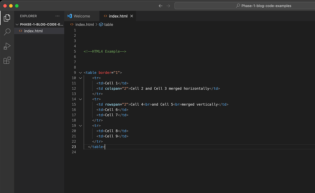315x193 pixels.
Task: Open Explorer more actions menu
Action: point(57,16)
